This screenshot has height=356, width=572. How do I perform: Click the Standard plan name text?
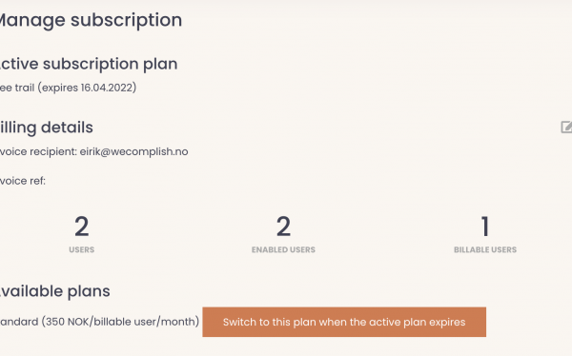point(19,322)
